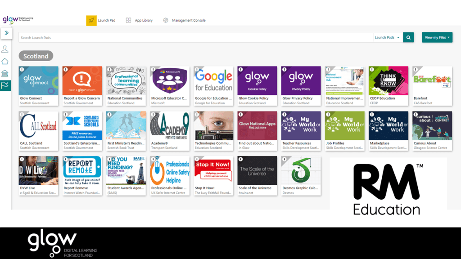Click the search magnifying glass icon

pyautogui.click(x=408, y=37)
